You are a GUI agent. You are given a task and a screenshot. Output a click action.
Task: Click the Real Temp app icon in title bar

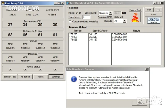click(3, 3)
